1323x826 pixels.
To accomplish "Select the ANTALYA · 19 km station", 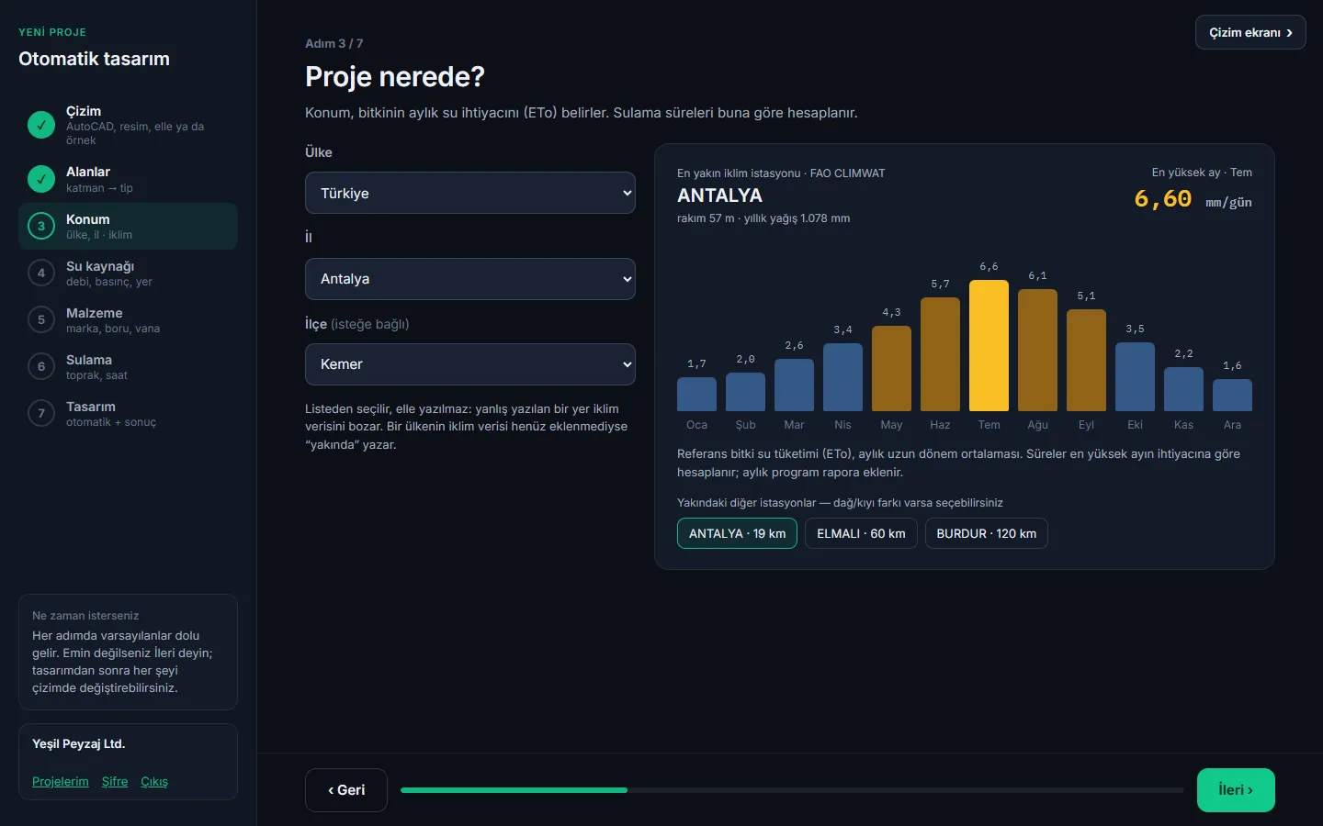I will [737, 533].
